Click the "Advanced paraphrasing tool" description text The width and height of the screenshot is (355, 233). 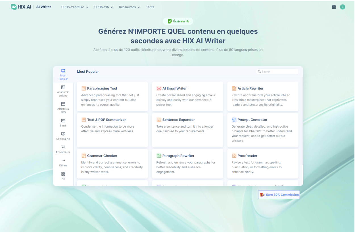click(x=110, y=100)
